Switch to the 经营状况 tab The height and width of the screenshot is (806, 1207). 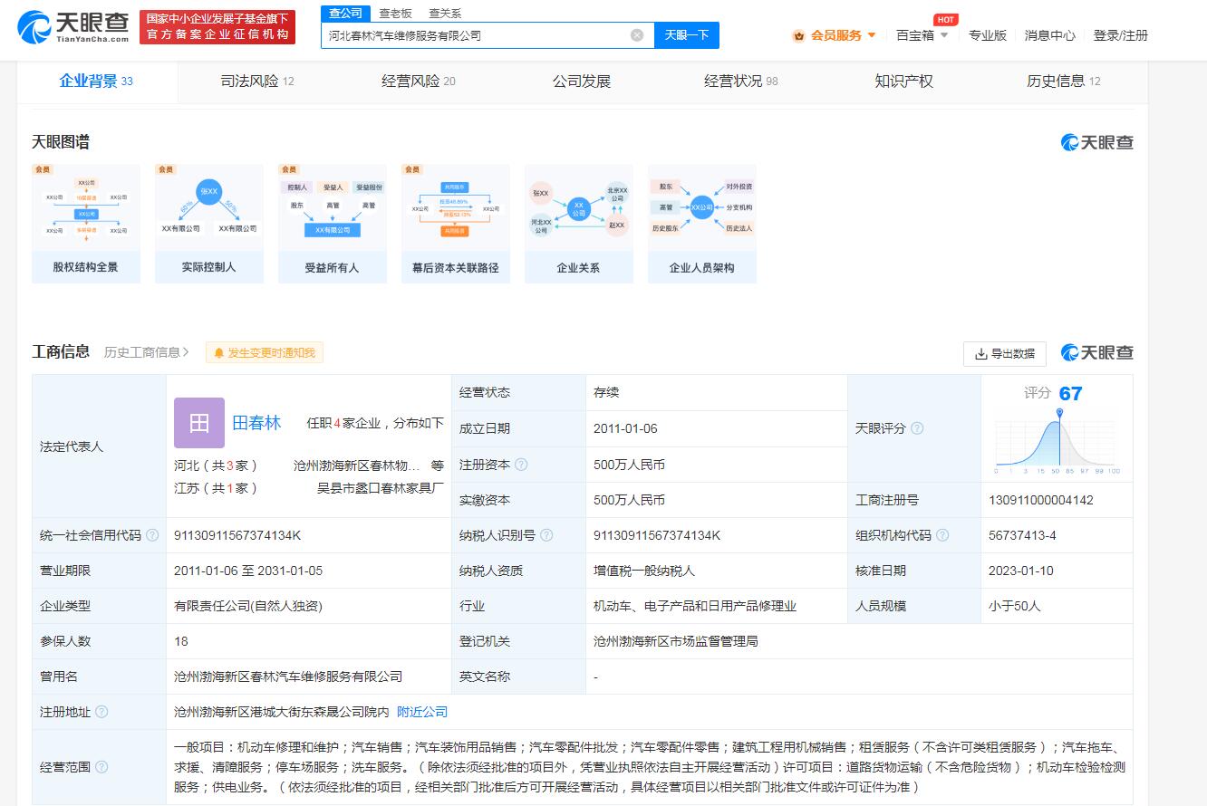pos(741,82)
